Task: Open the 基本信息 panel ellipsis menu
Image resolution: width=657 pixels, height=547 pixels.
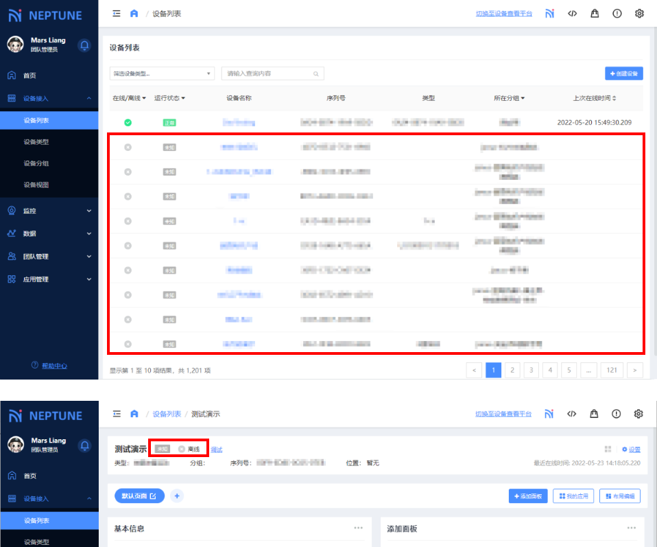Action: point(358,528)
